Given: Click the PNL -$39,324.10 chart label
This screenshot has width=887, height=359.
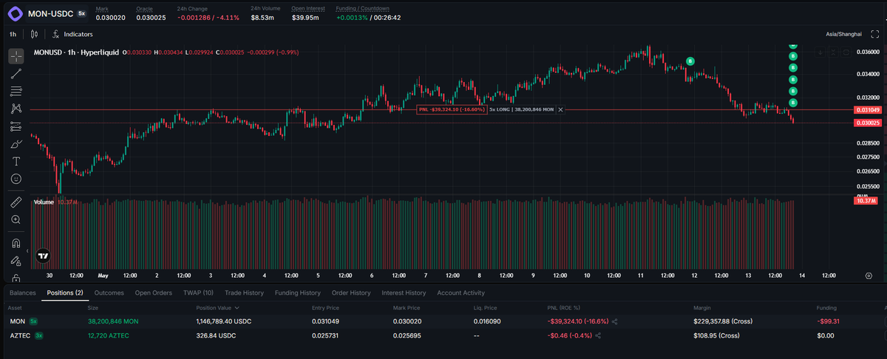Looking at the screenshot, I should point(451,109).
